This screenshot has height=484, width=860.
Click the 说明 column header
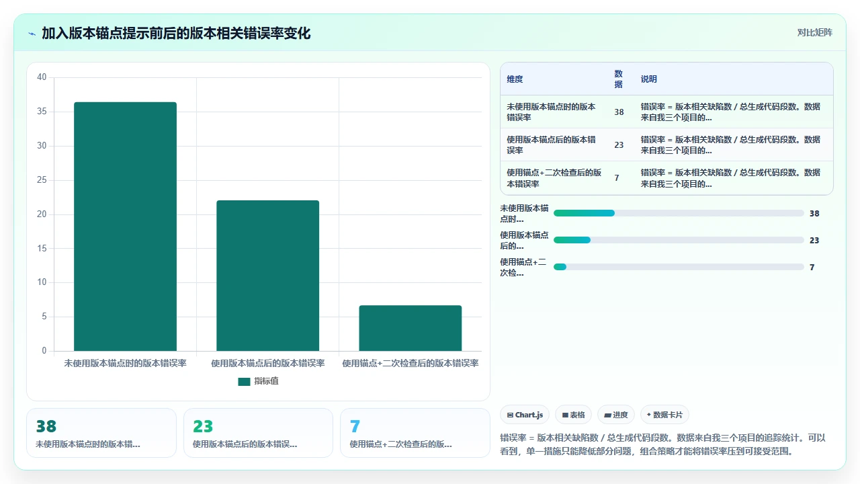(649, 79)
